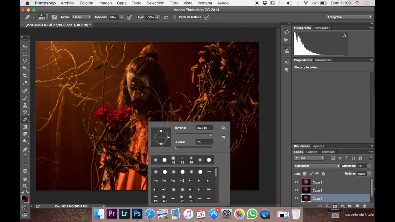This screenshot has height=222, width=395.
Task: Select the Clone Stamp tool
Action: point(25,105)
